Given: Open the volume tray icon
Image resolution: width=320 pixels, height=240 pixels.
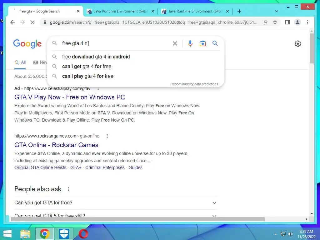Looking at the screenshot, I should pyautogui.click(x=291, y=234).
